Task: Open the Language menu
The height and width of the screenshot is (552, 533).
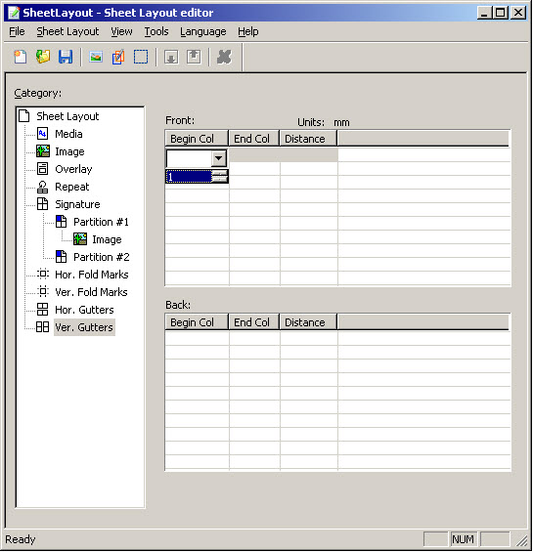Action: click(x=203, y=31)
